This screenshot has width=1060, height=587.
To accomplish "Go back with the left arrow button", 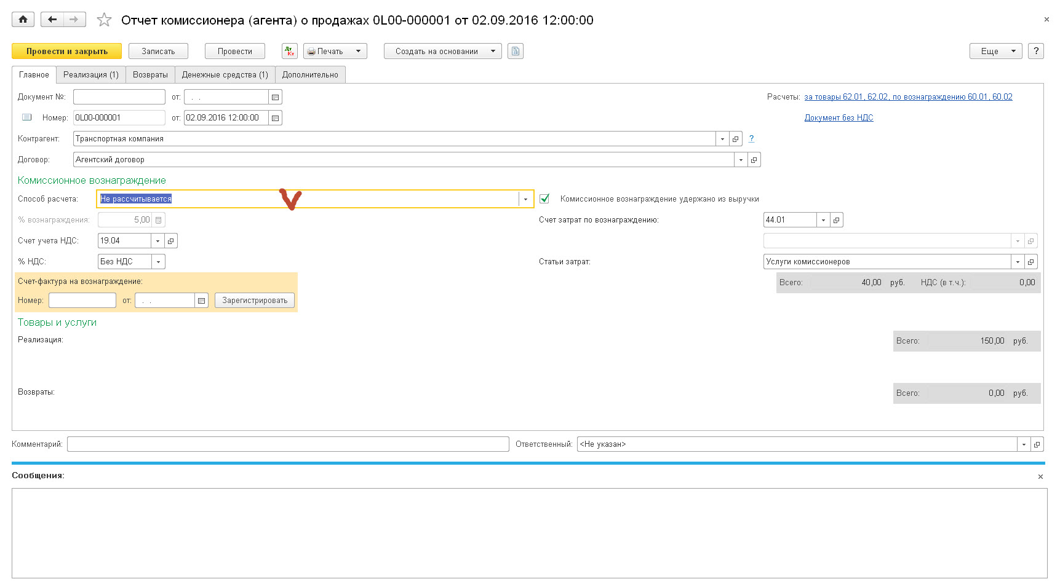I will (52, 20).
